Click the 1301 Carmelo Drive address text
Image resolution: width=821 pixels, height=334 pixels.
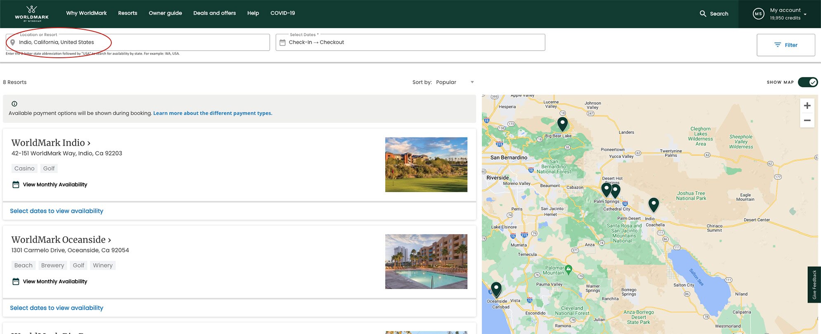click(x=70, y=250)
